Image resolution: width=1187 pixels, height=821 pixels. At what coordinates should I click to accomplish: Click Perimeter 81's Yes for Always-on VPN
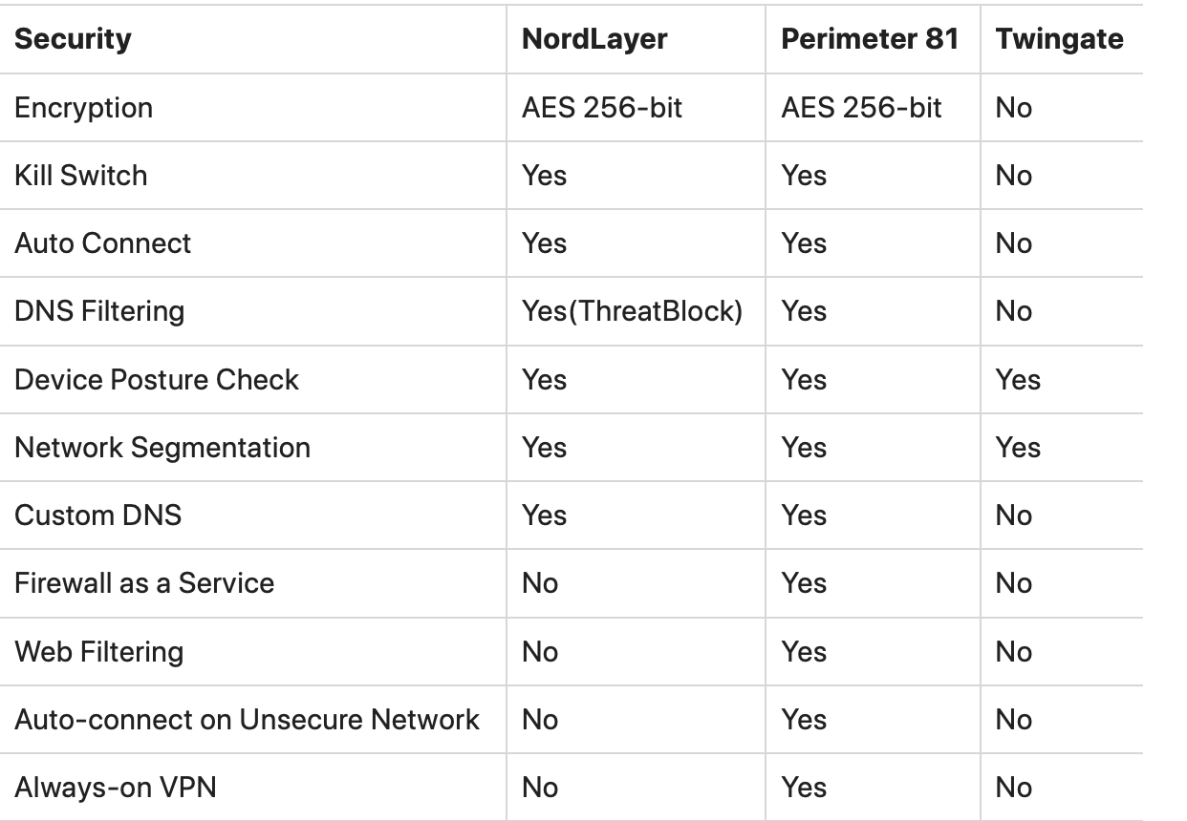(804, 788)
